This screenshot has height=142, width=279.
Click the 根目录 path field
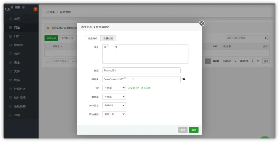click(142, 79)
